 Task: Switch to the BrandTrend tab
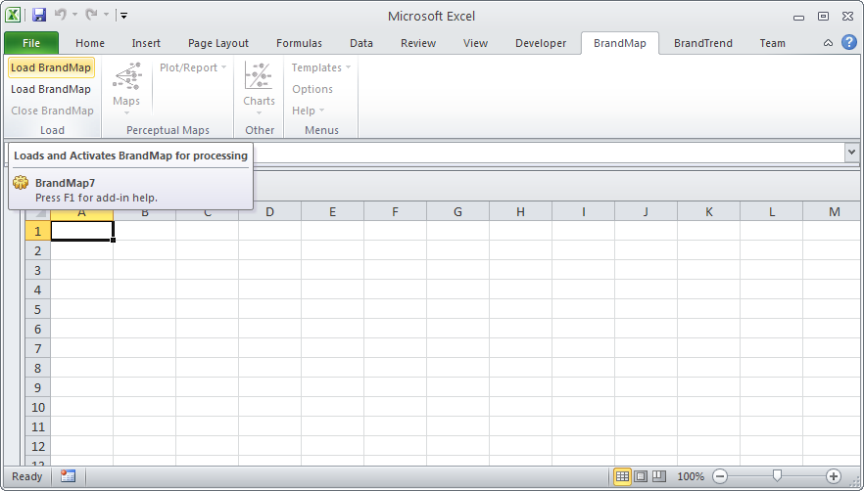pos(703,43)
